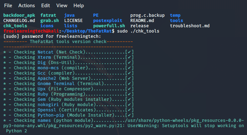Click the TheFatRat tools version check header
This screenshot has height=135, width=247.
click(68, 42)
